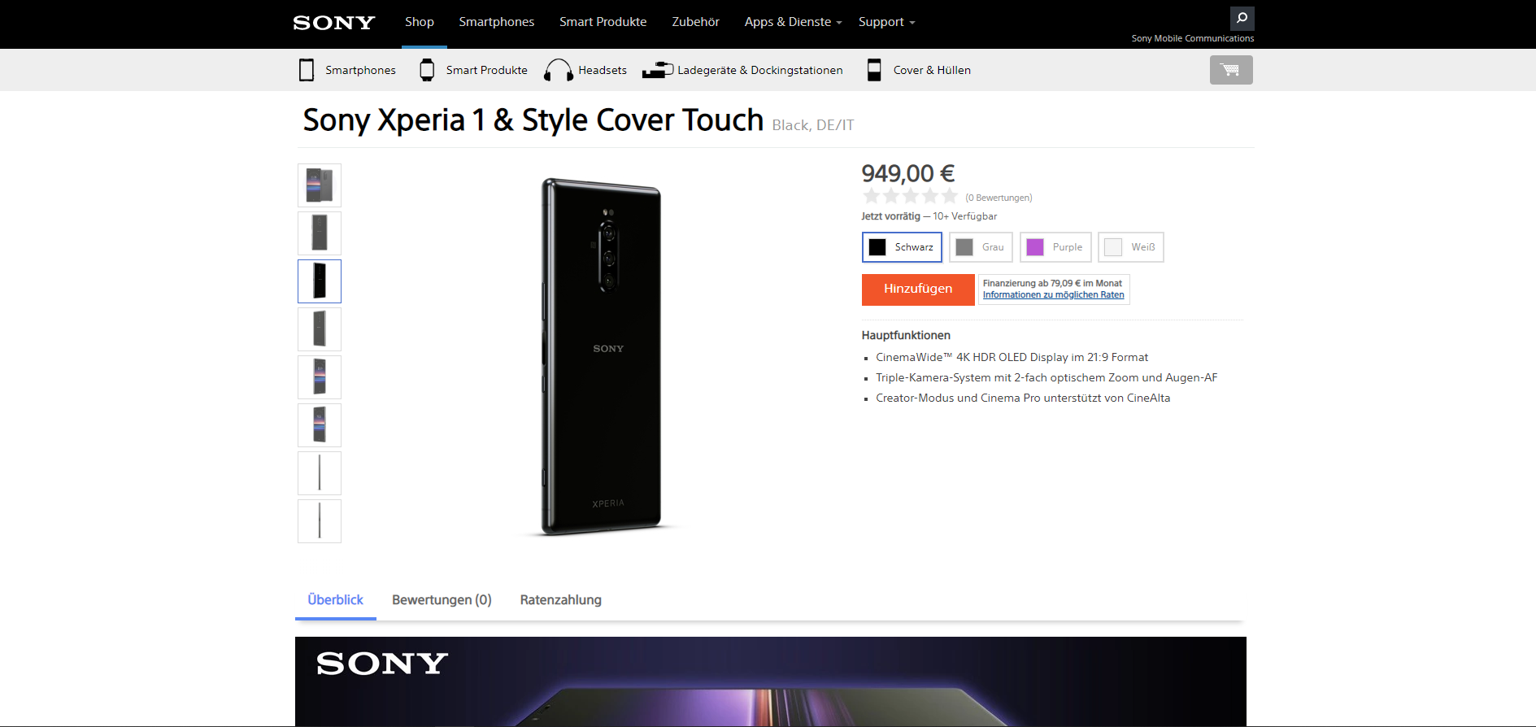Open Shop in top navigation
Screen dimensions: 1536x727
(420, 22)
